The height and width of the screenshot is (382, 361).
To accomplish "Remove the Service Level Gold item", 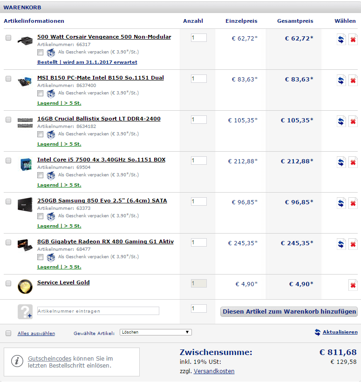I will click(353, 285).
